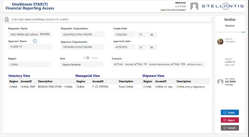The image size is (249, 137).
Task: Click the Cancel button
Action: [x=230, y=128]
